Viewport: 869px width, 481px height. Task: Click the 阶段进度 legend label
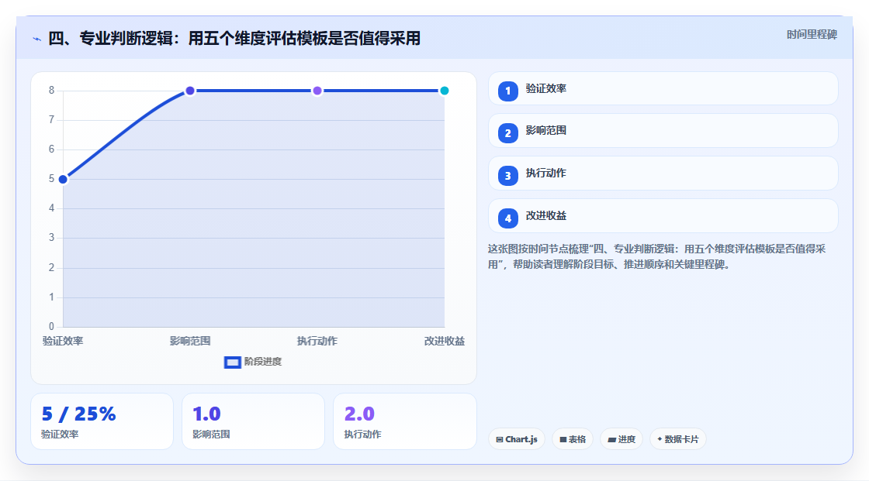(263, 362)
